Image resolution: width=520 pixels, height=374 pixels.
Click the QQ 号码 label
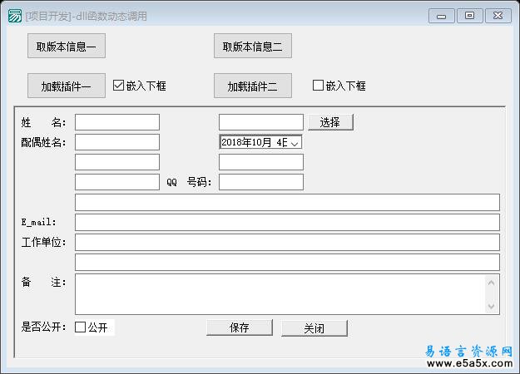pos(189,182)
